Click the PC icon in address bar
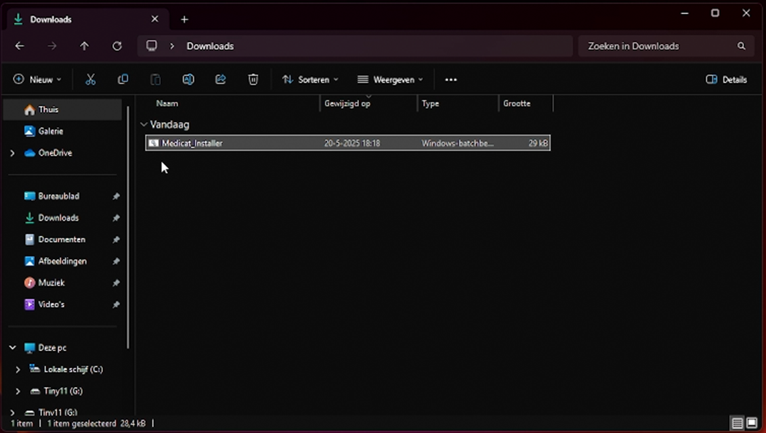The height and width of the screenshot is (433, 766). 152,45
